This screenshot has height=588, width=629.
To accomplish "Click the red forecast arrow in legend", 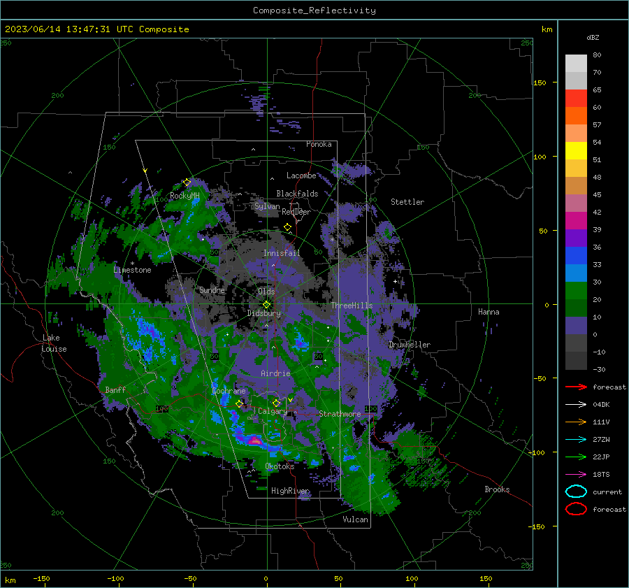I will [x=576, y=387].
